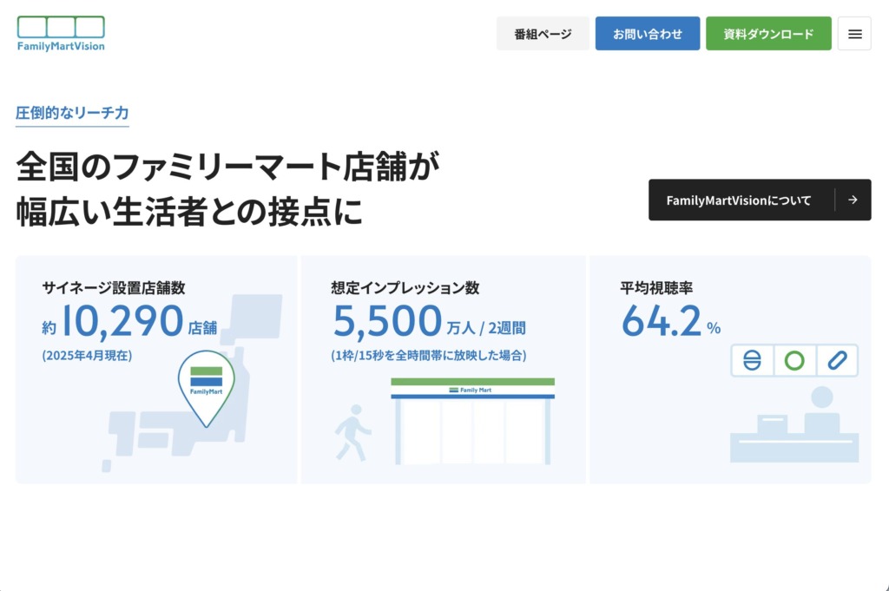Open FamilyMartVisionについて link button
Image resolution: width=889 pixels, height=591 pixels.
tap(760, 200)
